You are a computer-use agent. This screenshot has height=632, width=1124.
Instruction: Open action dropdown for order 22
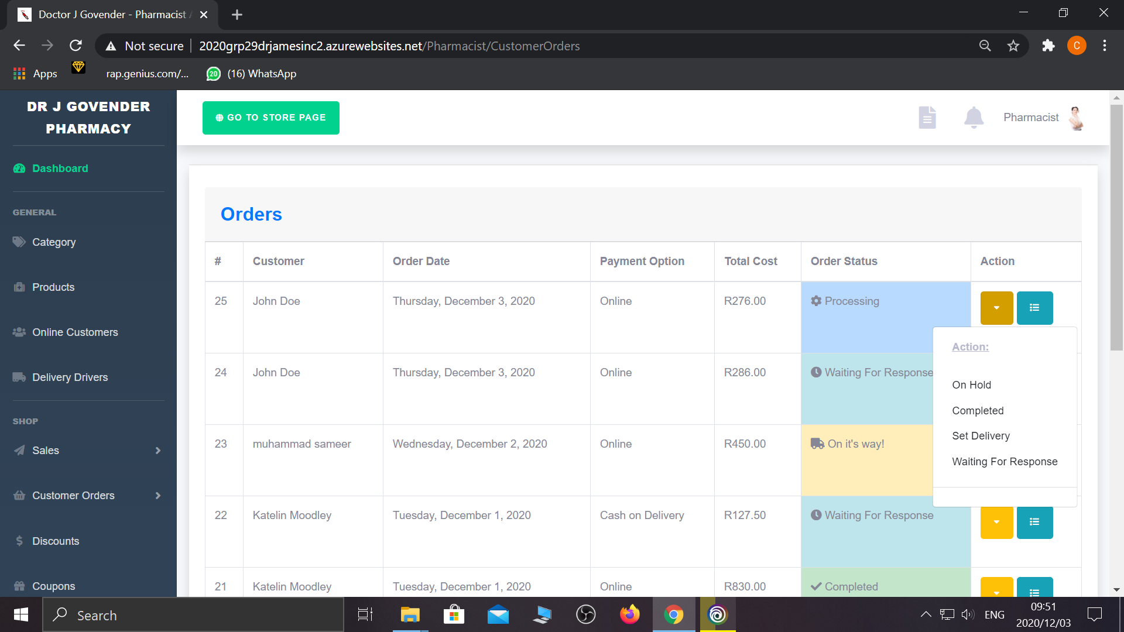point(996,522)
